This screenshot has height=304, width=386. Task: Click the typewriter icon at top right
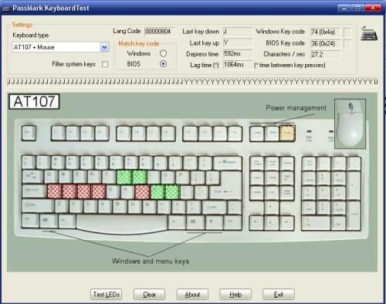369,33
